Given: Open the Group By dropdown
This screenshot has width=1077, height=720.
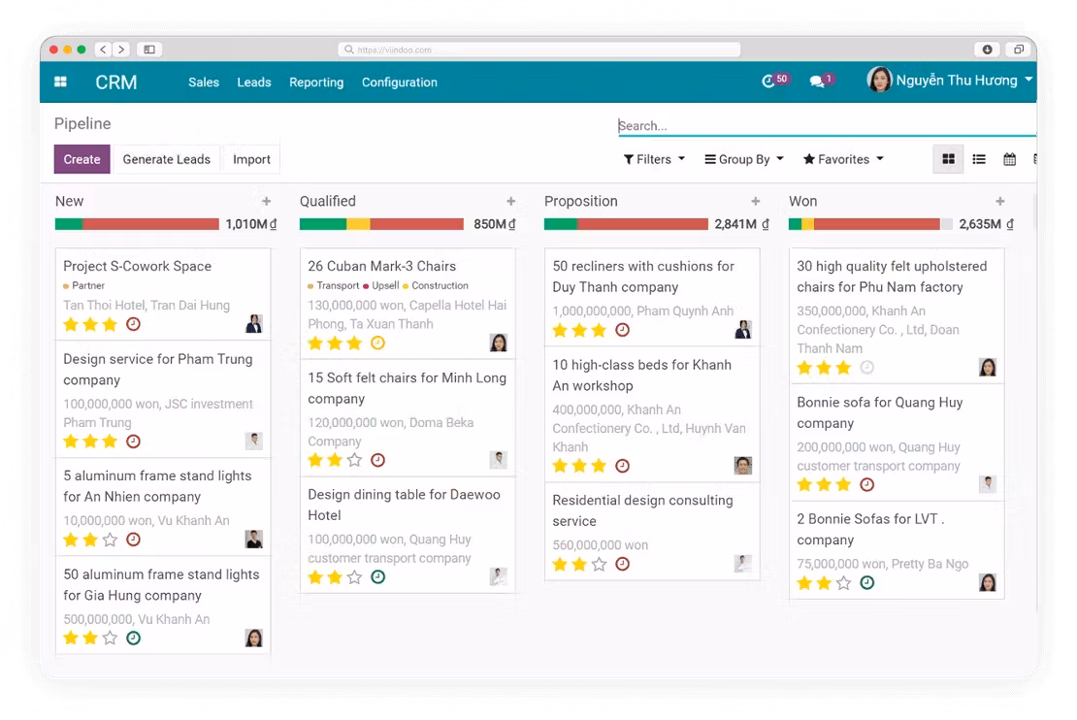Looking at the screenshot, I should click(x=743, y=159).
